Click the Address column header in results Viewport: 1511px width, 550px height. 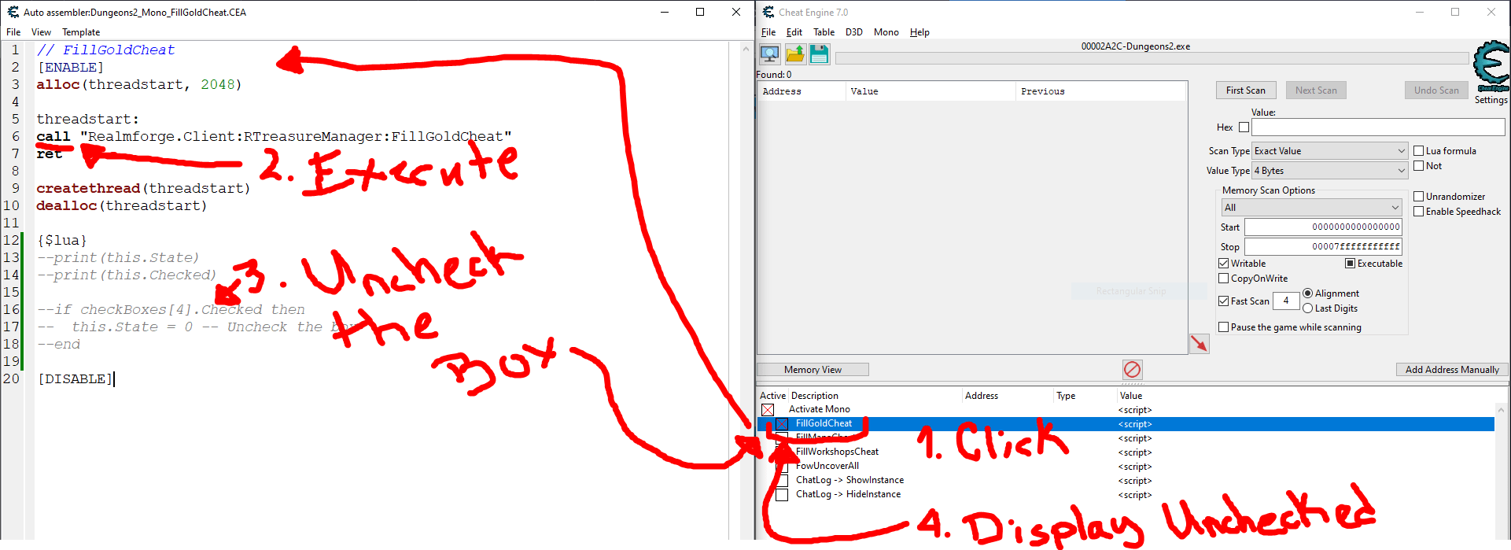pyautogui.click(x=802, y=91)
